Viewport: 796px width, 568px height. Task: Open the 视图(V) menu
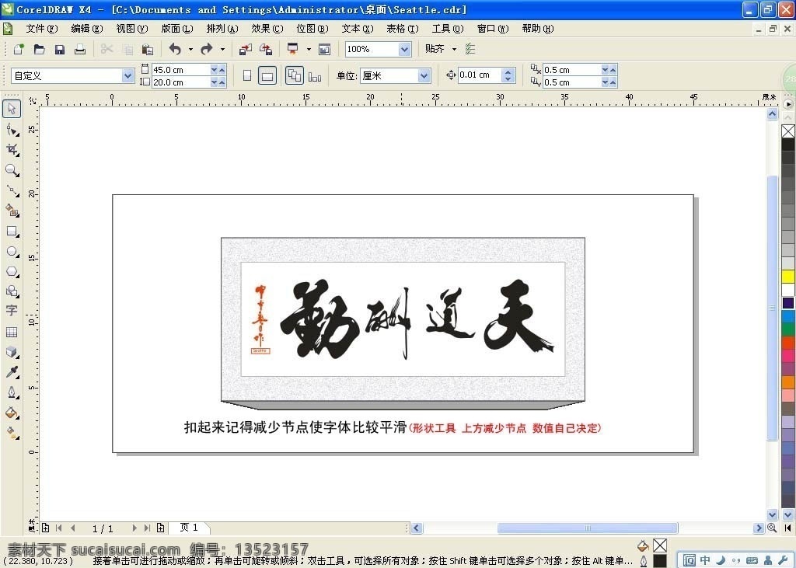(x=132, y=29)
